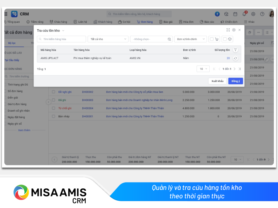Click the cube icon in Không chọn field
This screenshot has height=208, width=278.
(170, 39)
